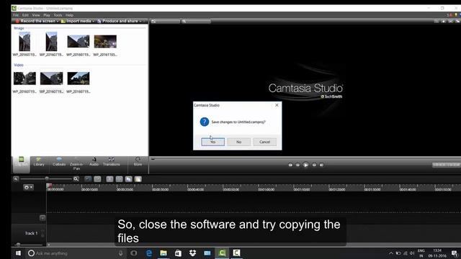Click the green Camtasia Studio taskbar icon
The height and width of the screenshot is (259, 461).
[222, 253]
